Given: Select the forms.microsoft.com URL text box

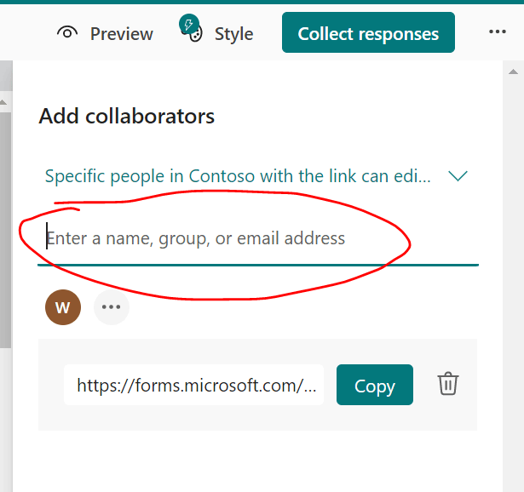Looking at the screenshot, I should point(193,385).
